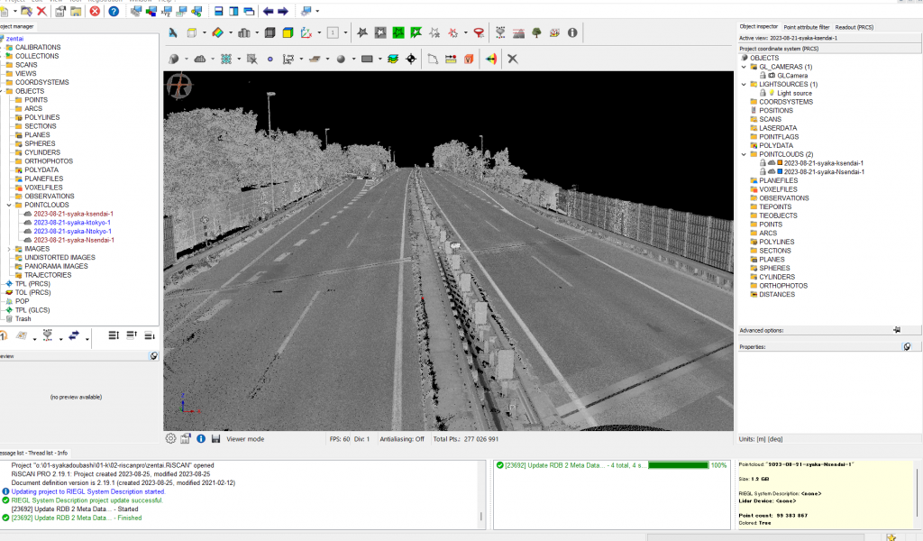
Task: Collapse POINTCLOUDS folder in project manager tree
Action: tap(9, 205)
